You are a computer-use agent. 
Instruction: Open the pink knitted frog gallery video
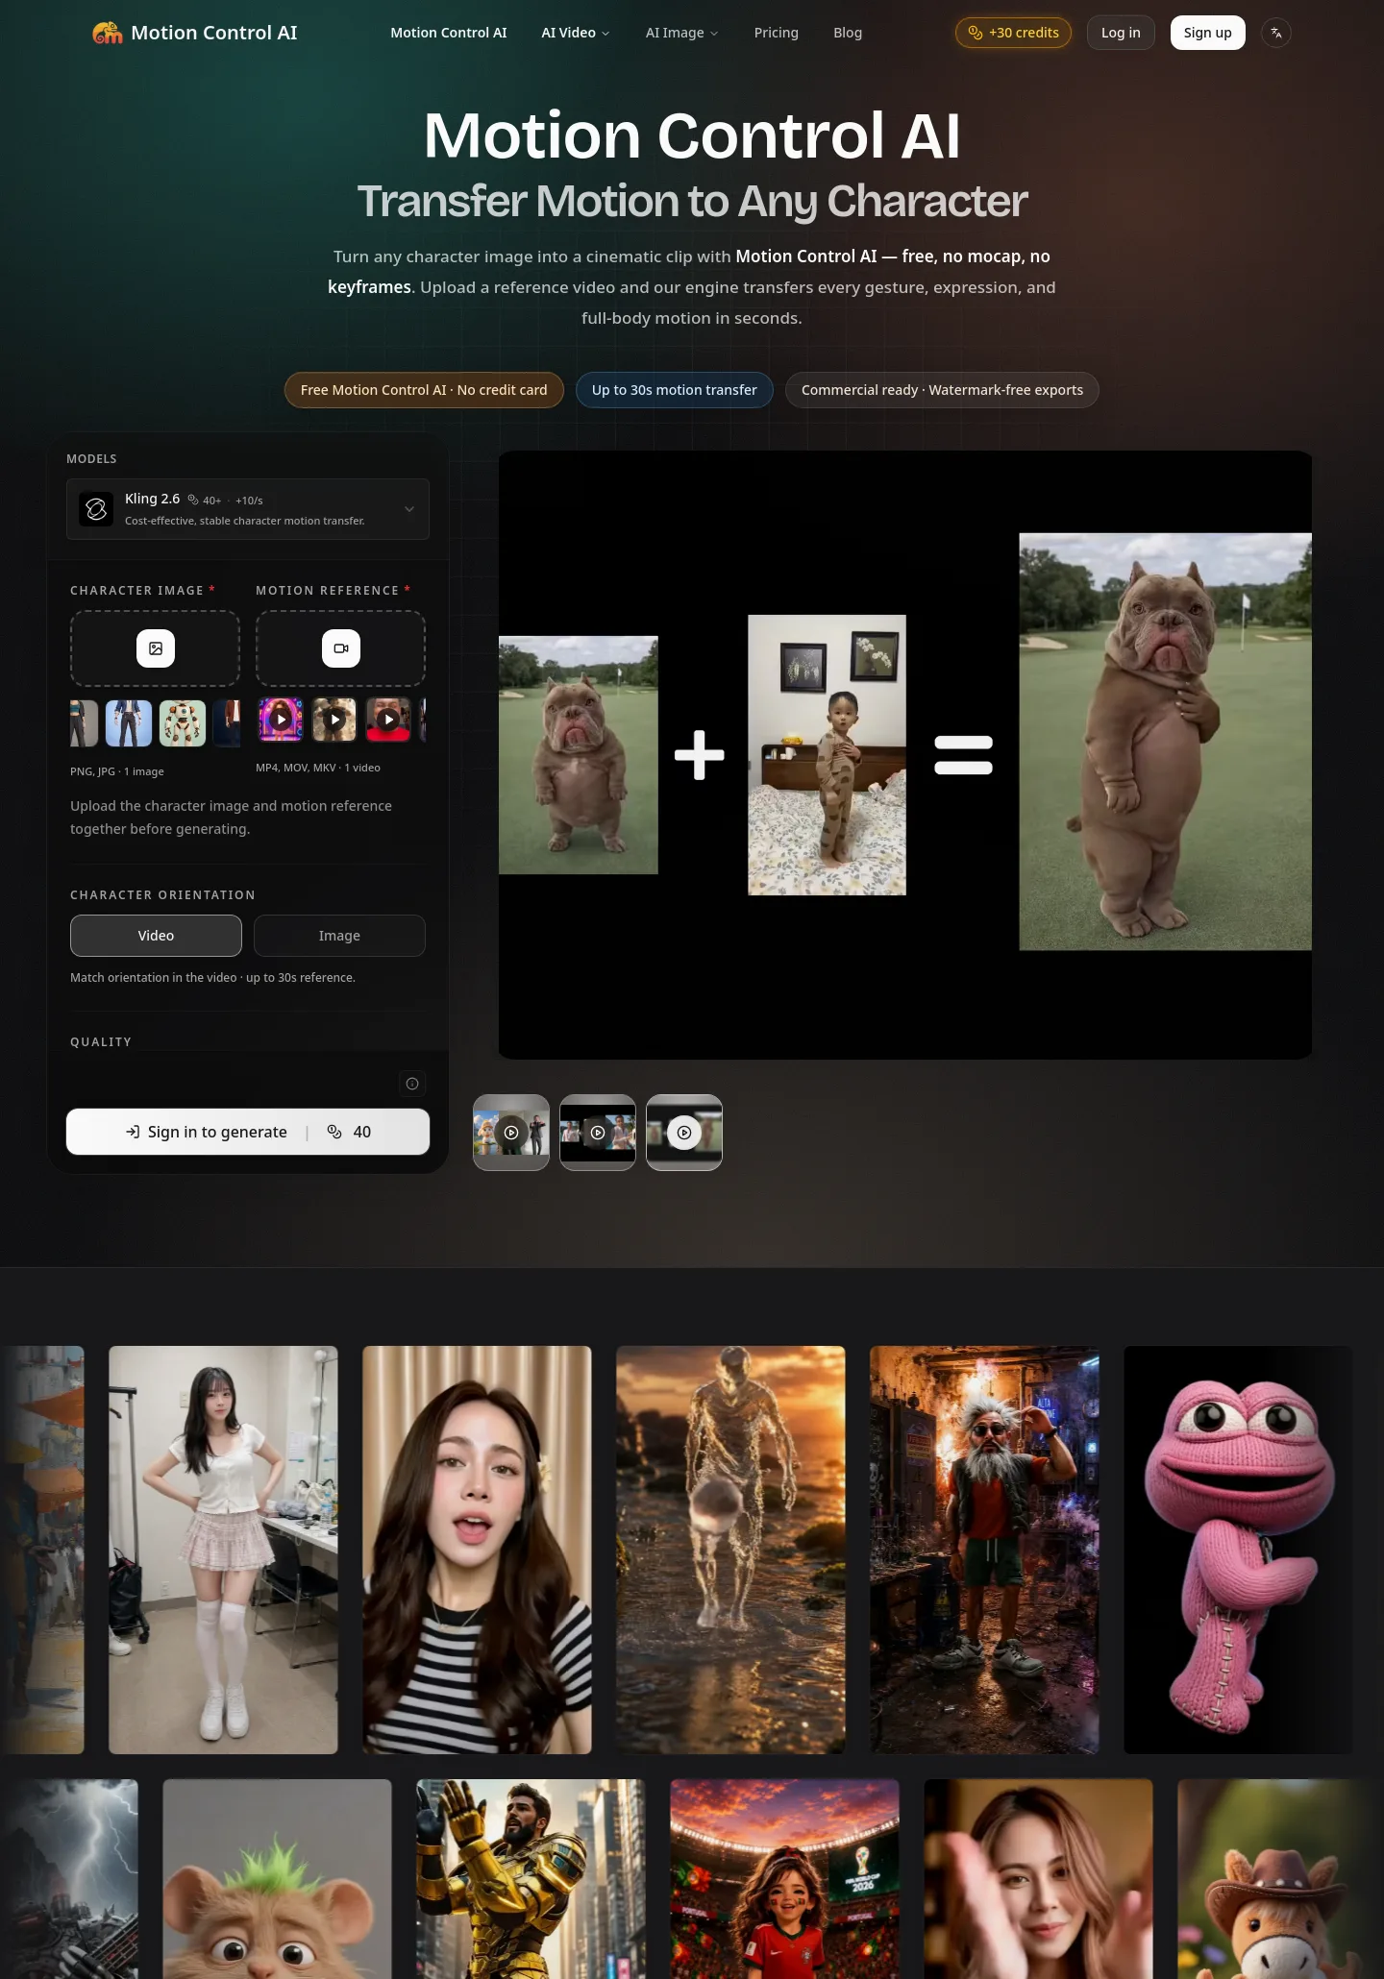pyautogui.click(x=1238, y=1550)
